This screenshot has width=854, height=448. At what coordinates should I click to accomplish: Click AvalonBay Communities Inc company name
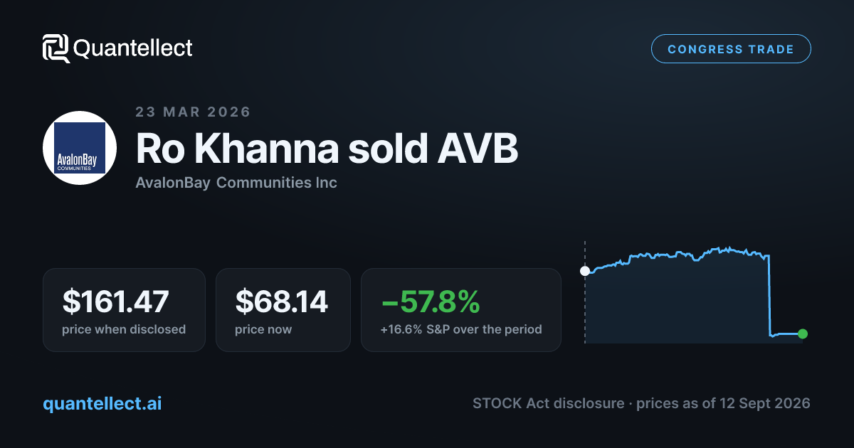click(x=236, y=183)
